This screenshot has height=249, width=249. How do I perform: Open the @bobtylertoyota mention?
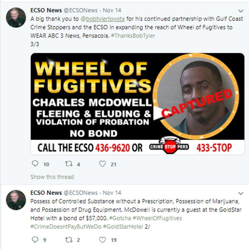tap(102, 19)
